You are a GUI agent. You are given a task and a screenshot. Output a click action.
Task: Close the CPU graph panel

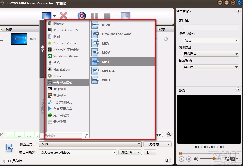pyautogui.click(x=2, y=134)
